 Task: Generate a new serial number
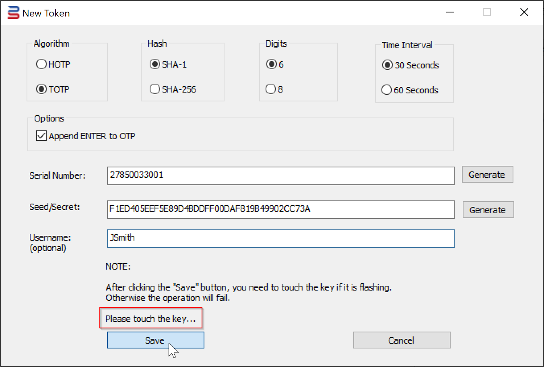point(487,175)
